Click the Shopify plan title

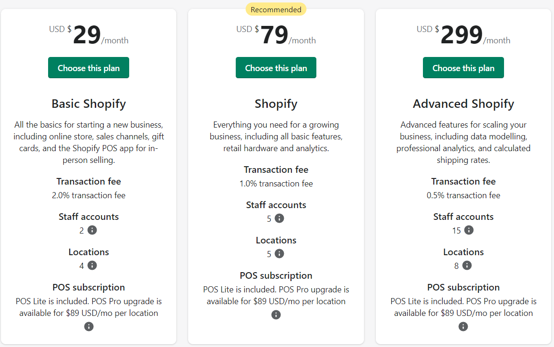click(276, 104)
